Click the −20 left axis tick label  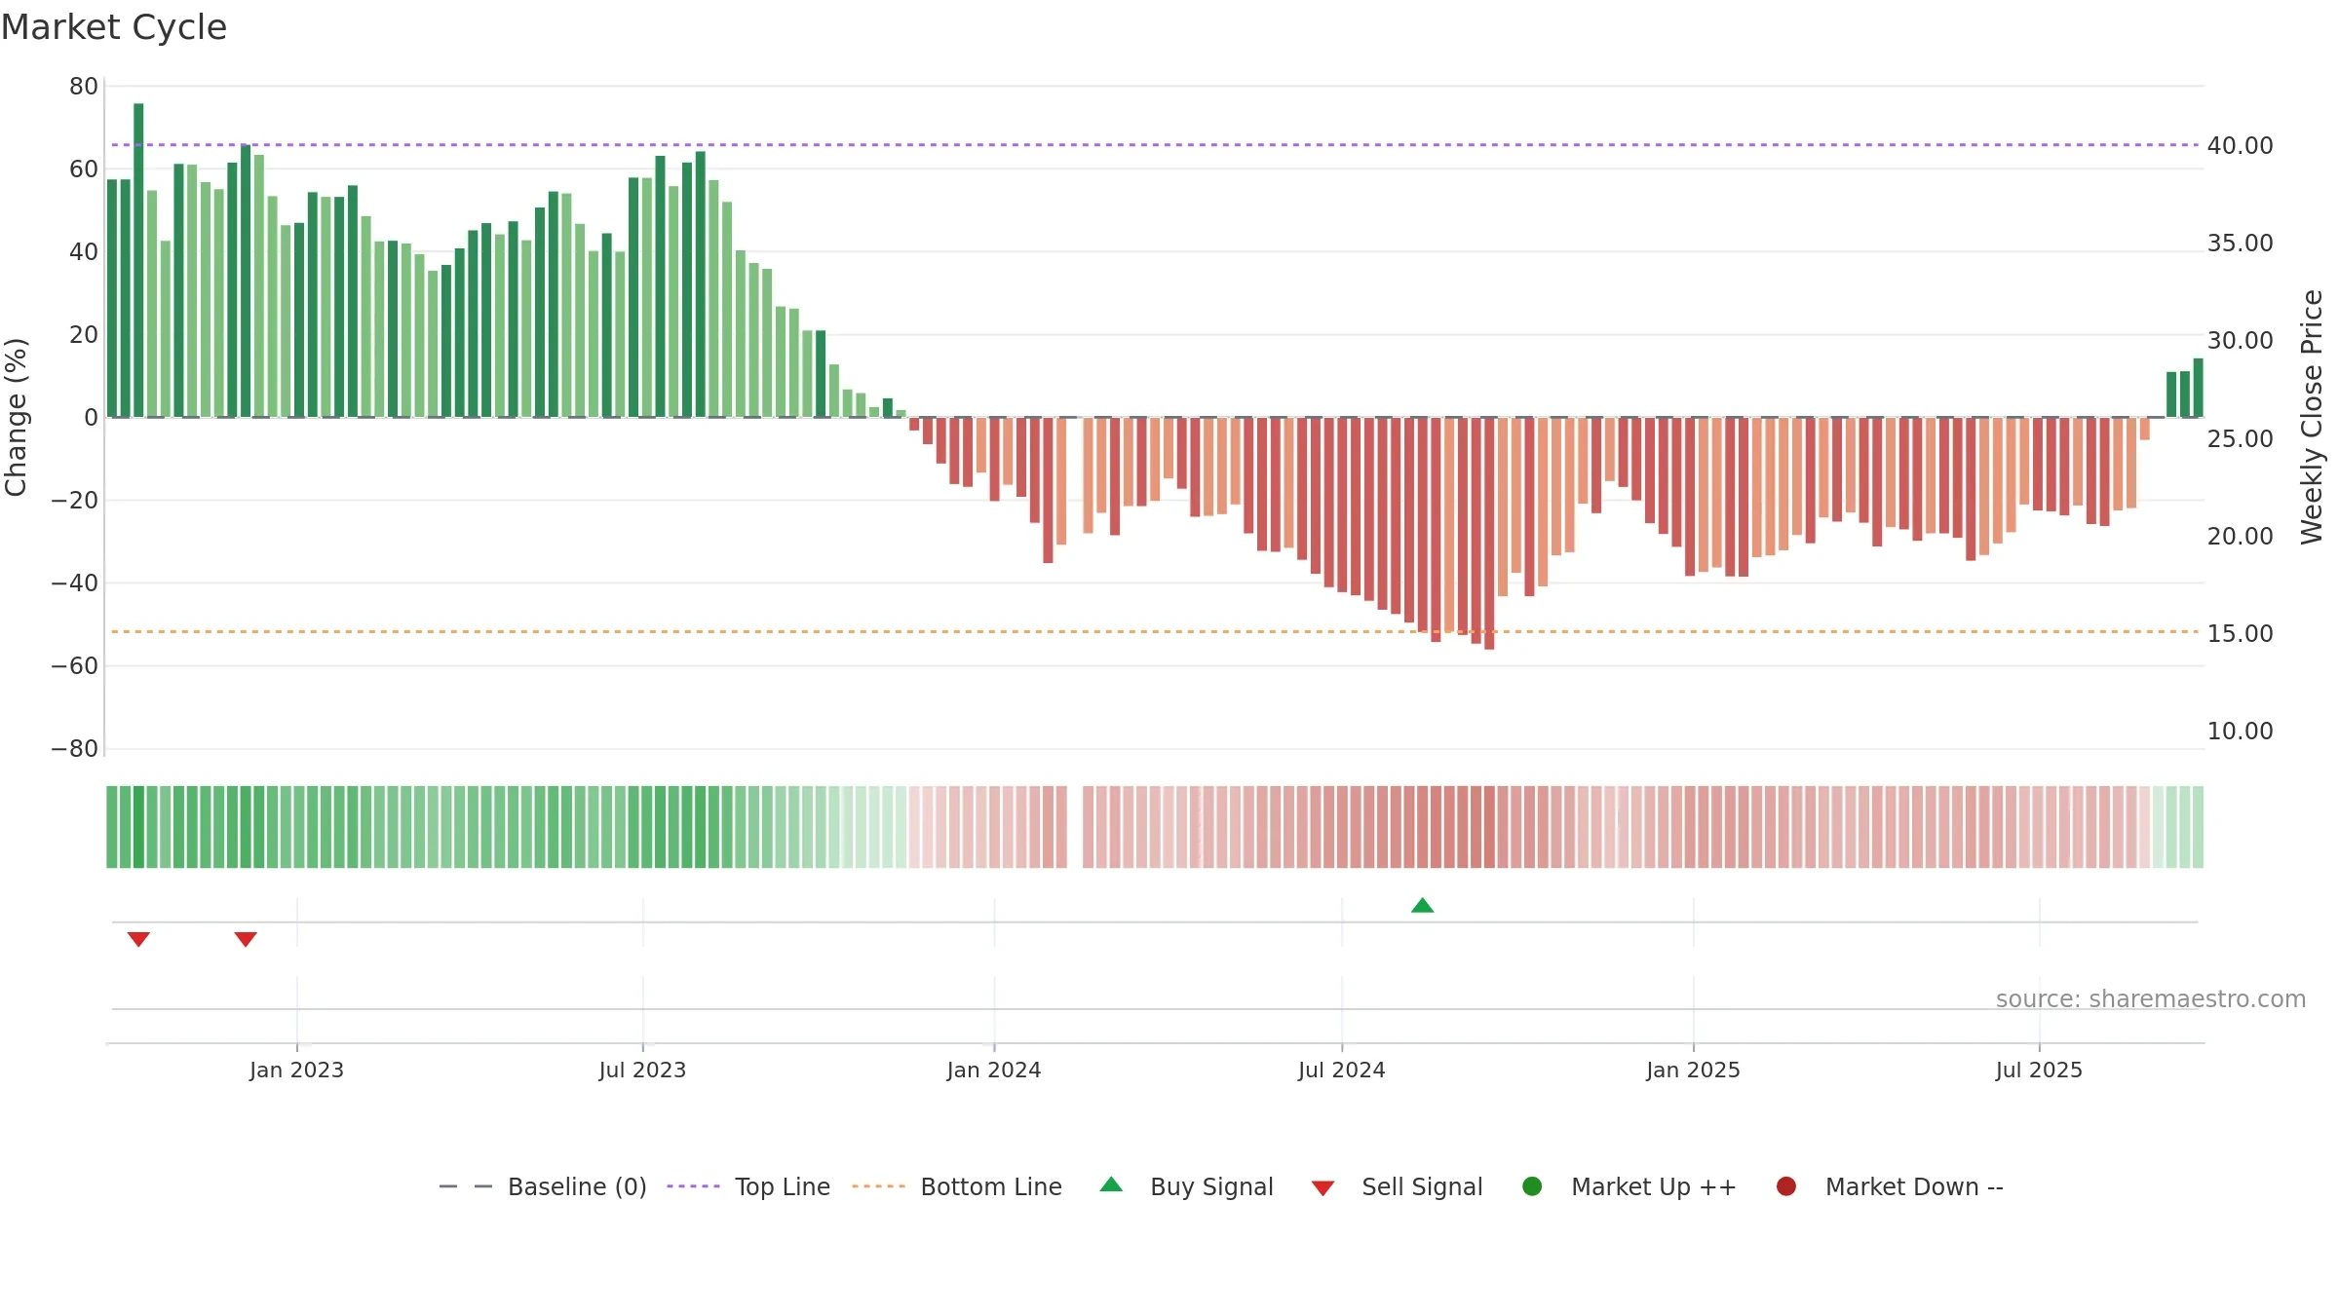tap(75, 500)
